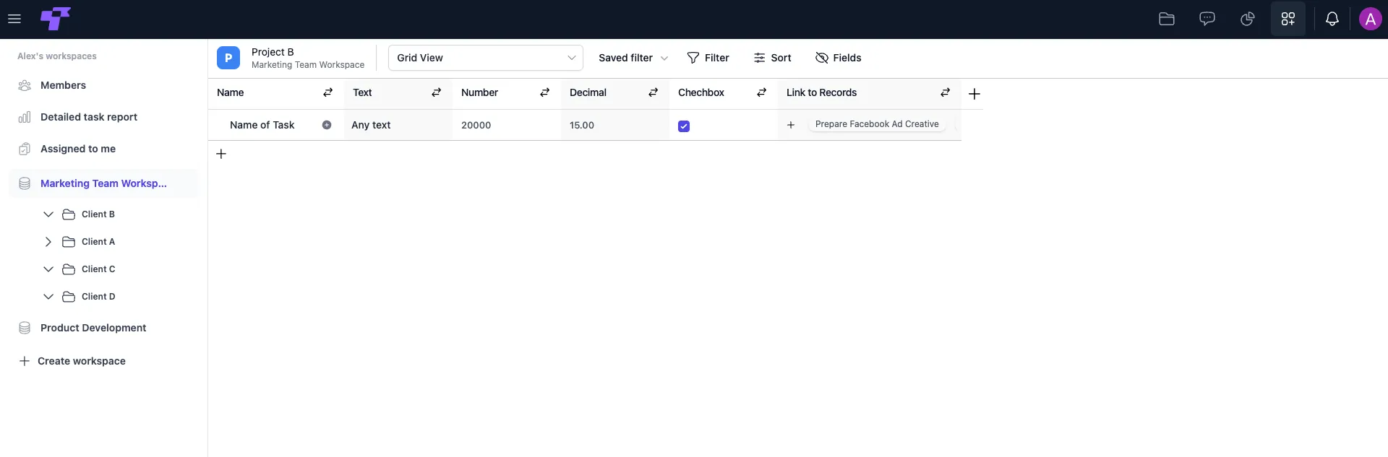Open the hamburger menu
This screenshot has height=457, width=1388.
(x=14, y=19)
